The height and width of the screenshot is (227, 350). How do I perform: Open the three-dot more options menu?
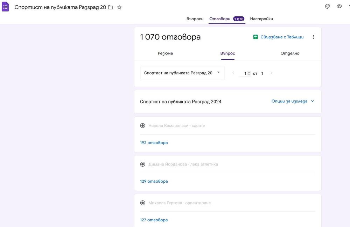click(313, 37)
